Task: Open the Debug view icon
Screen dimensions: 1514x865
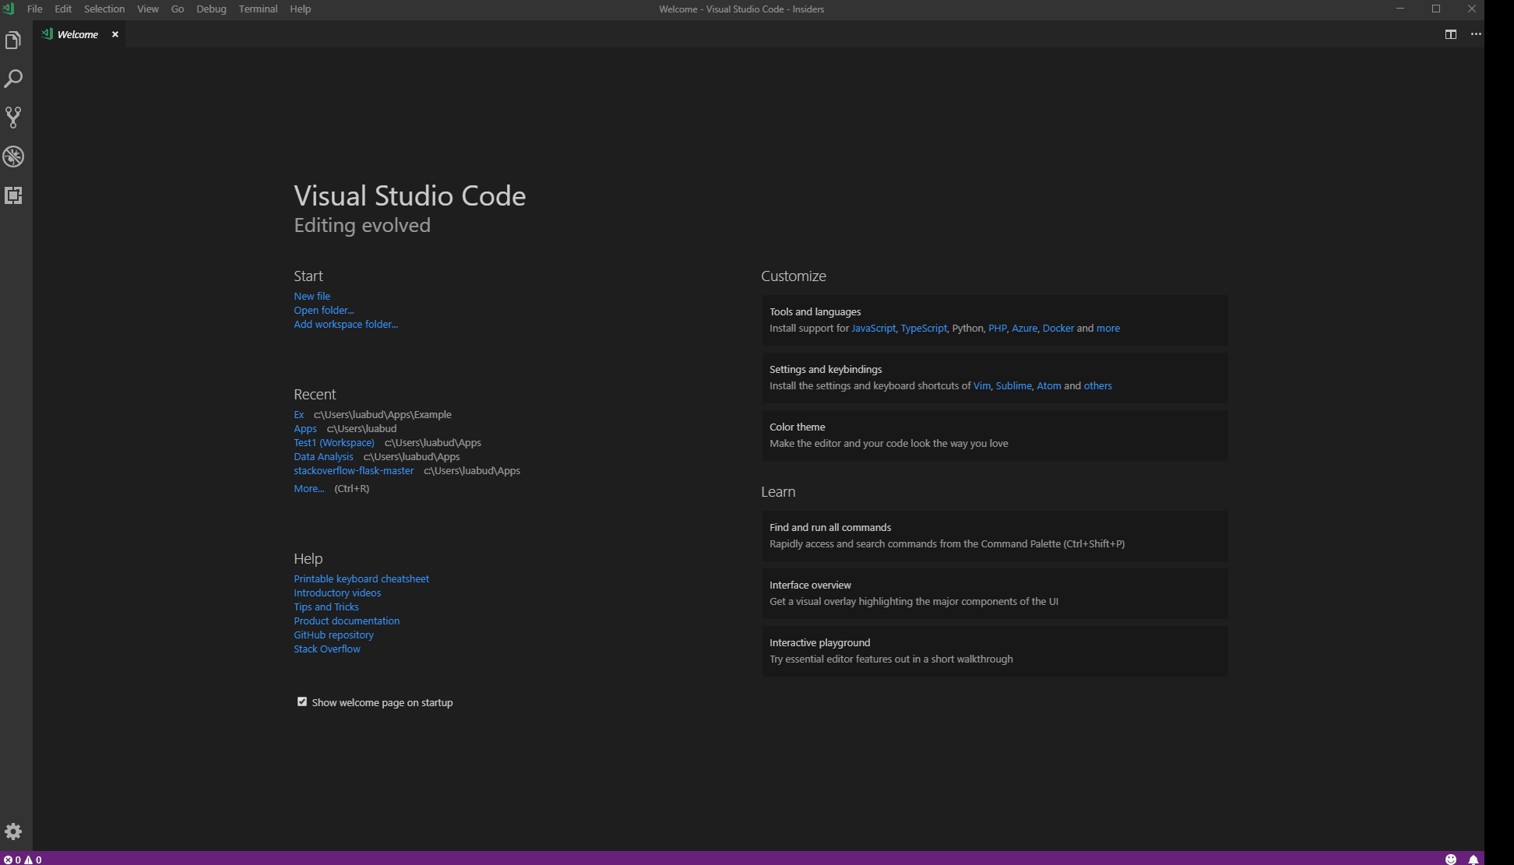Action: (13, 156)
